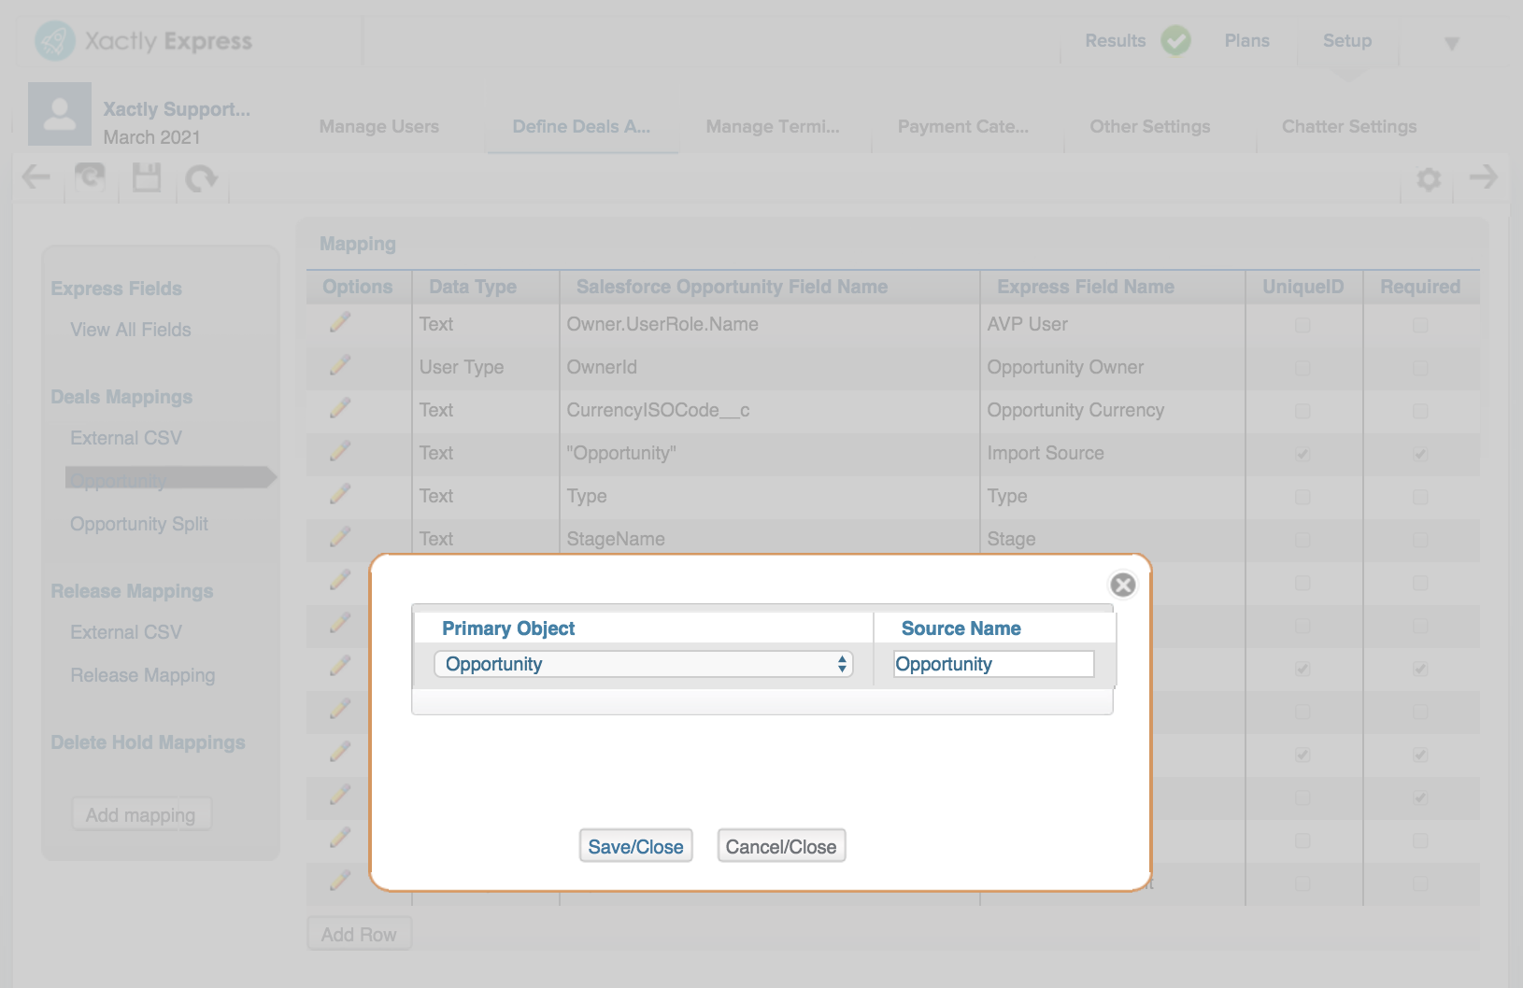Open the Release Mapping link

(143, 675)
